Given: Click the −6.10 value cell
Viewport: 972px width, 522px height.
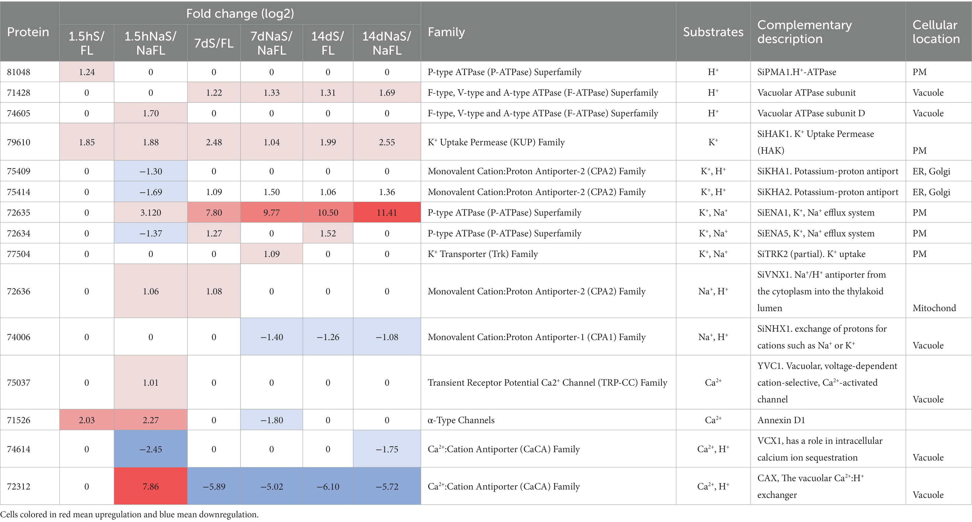Looking at the screenshot, I should pyautogui.click(x=328, y=486).
